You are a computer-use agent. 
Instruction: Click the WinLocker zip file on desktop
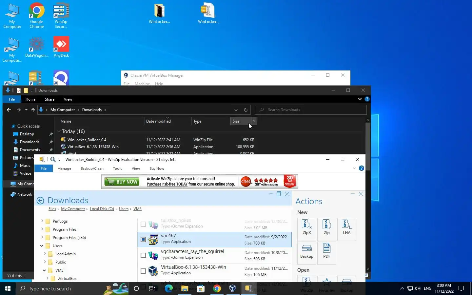(208, 14)
